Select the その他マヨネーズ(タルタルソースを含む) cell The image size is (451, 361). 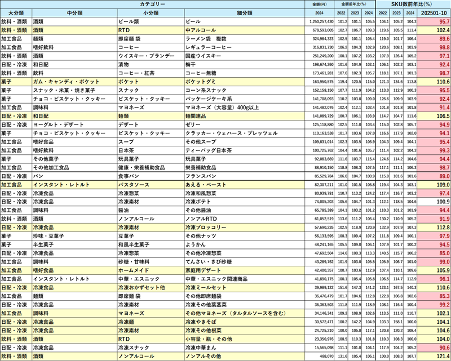pos(244,313)
